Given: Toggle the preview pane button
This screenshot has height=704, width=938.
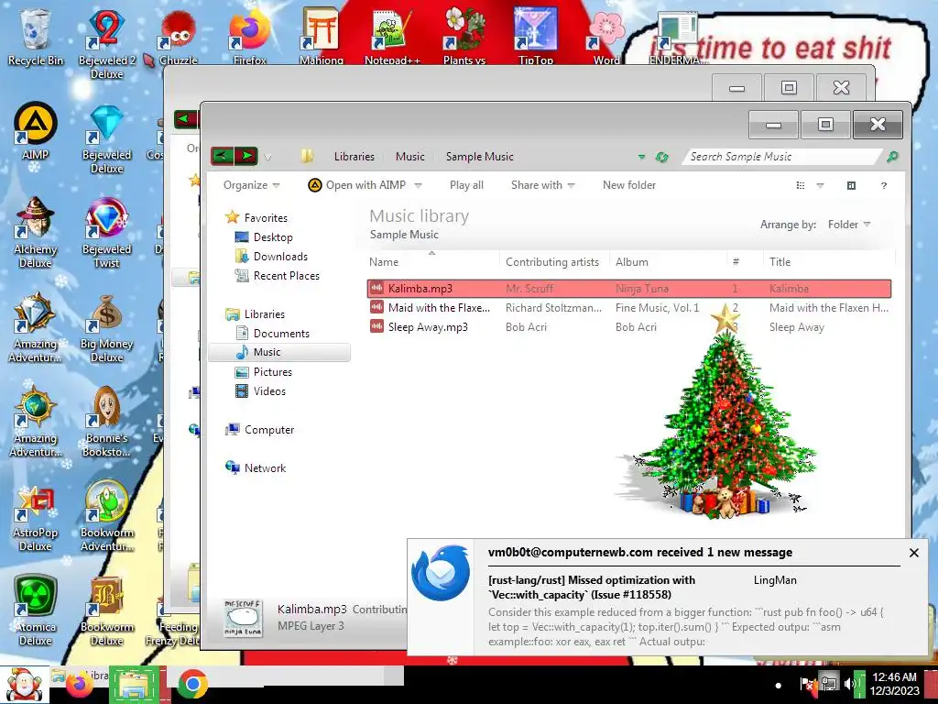Looking at the screenshot, I should point(851,185).
